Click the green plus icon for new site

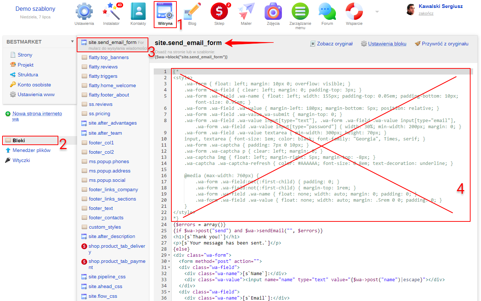coord(8,114)
